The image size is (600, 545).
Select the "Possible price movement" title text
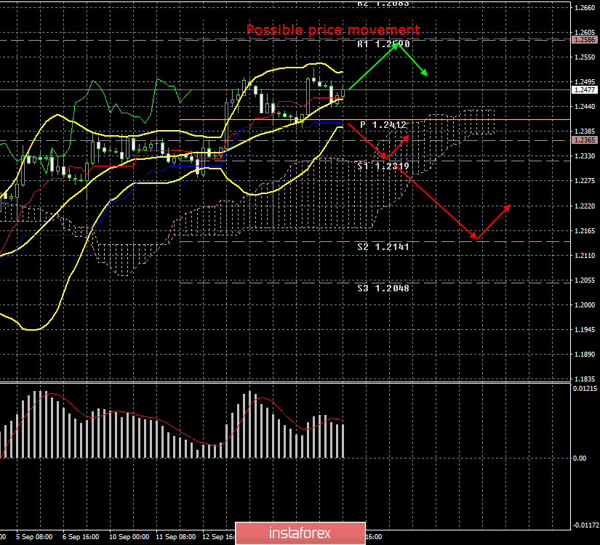pos(332,30)
